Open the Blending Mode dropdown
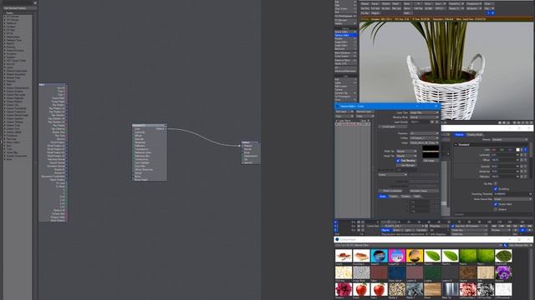 [x=424, y=117]
